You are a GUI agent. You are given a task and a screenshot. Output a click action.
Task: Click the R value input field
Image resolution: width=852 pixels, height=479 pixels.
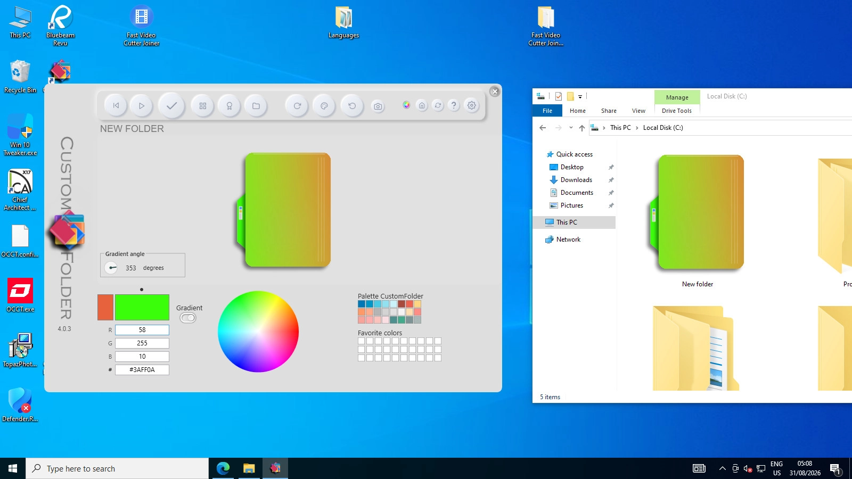[142, 330]
